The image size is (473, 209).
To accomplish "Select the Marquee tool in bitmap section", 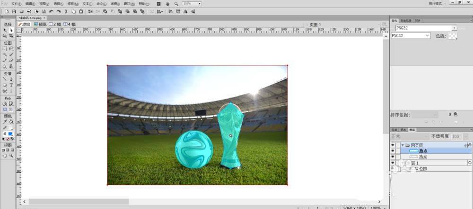I will 5,48.
